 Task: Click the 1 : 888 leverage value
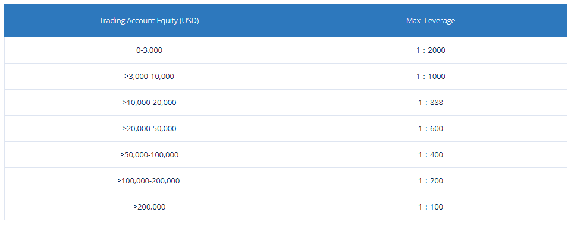click(x=431, y=103)
